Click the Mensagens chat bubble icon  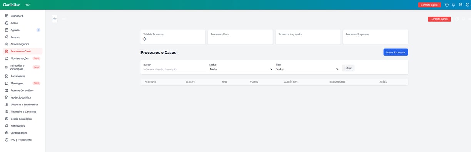tap(7, 83)
